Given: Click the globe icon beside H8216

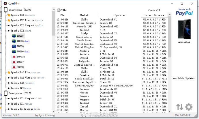Looking at the screenshot, I should coord(14,36).
